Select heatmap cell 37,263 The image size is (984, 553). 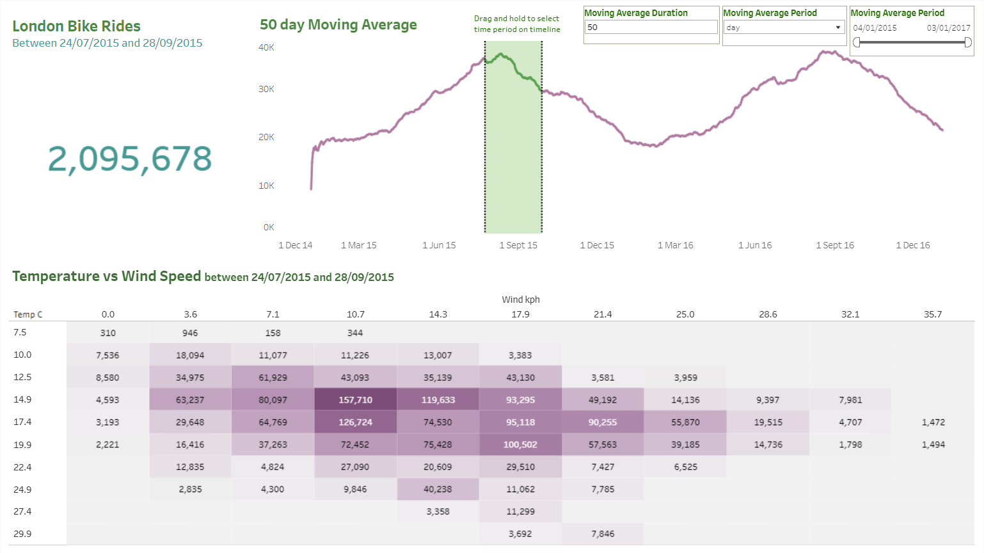[273, 444]
